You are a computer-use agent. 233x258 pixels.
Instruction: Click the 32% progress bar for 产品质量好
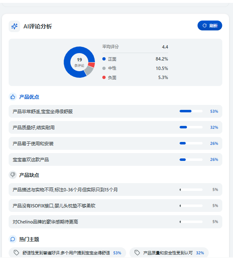point(191,127)
